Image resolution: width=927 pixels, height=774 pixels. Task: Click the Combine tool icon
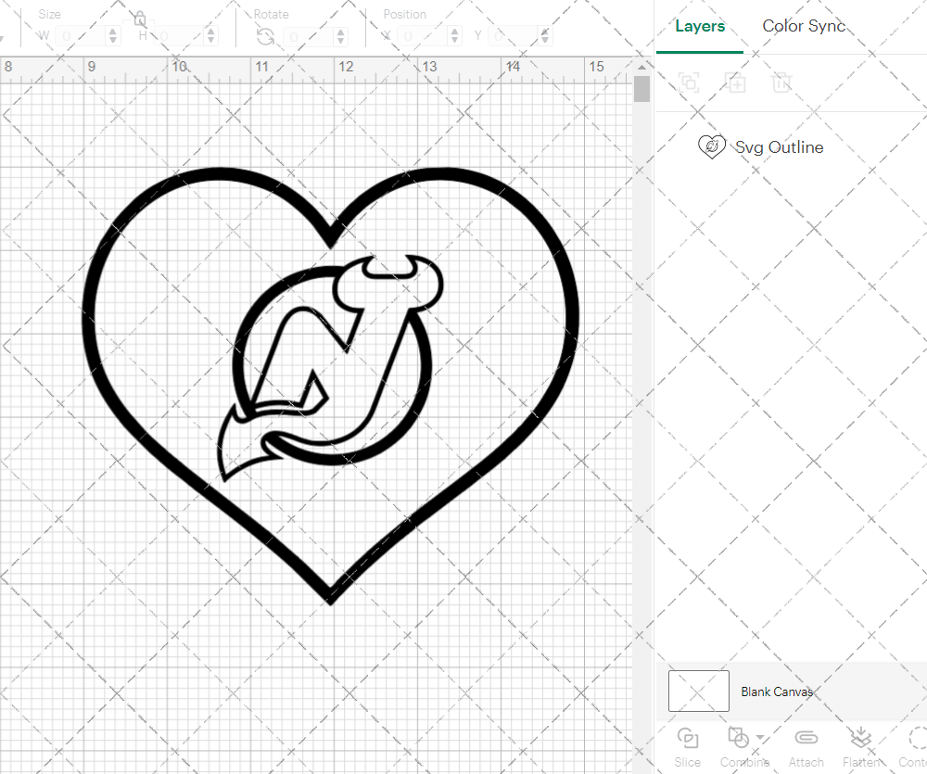point(738,738)
